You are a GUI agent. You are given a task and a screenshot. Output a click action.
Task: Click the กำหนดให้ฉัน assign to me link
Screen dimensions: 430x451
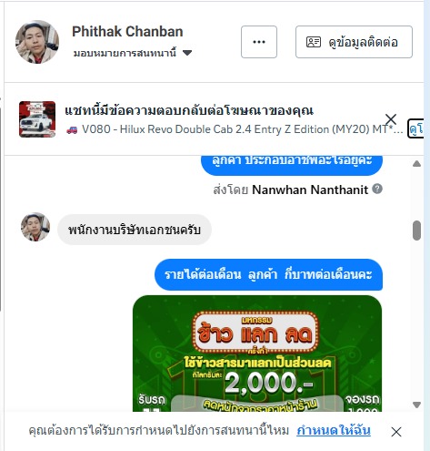pos(334,431)
